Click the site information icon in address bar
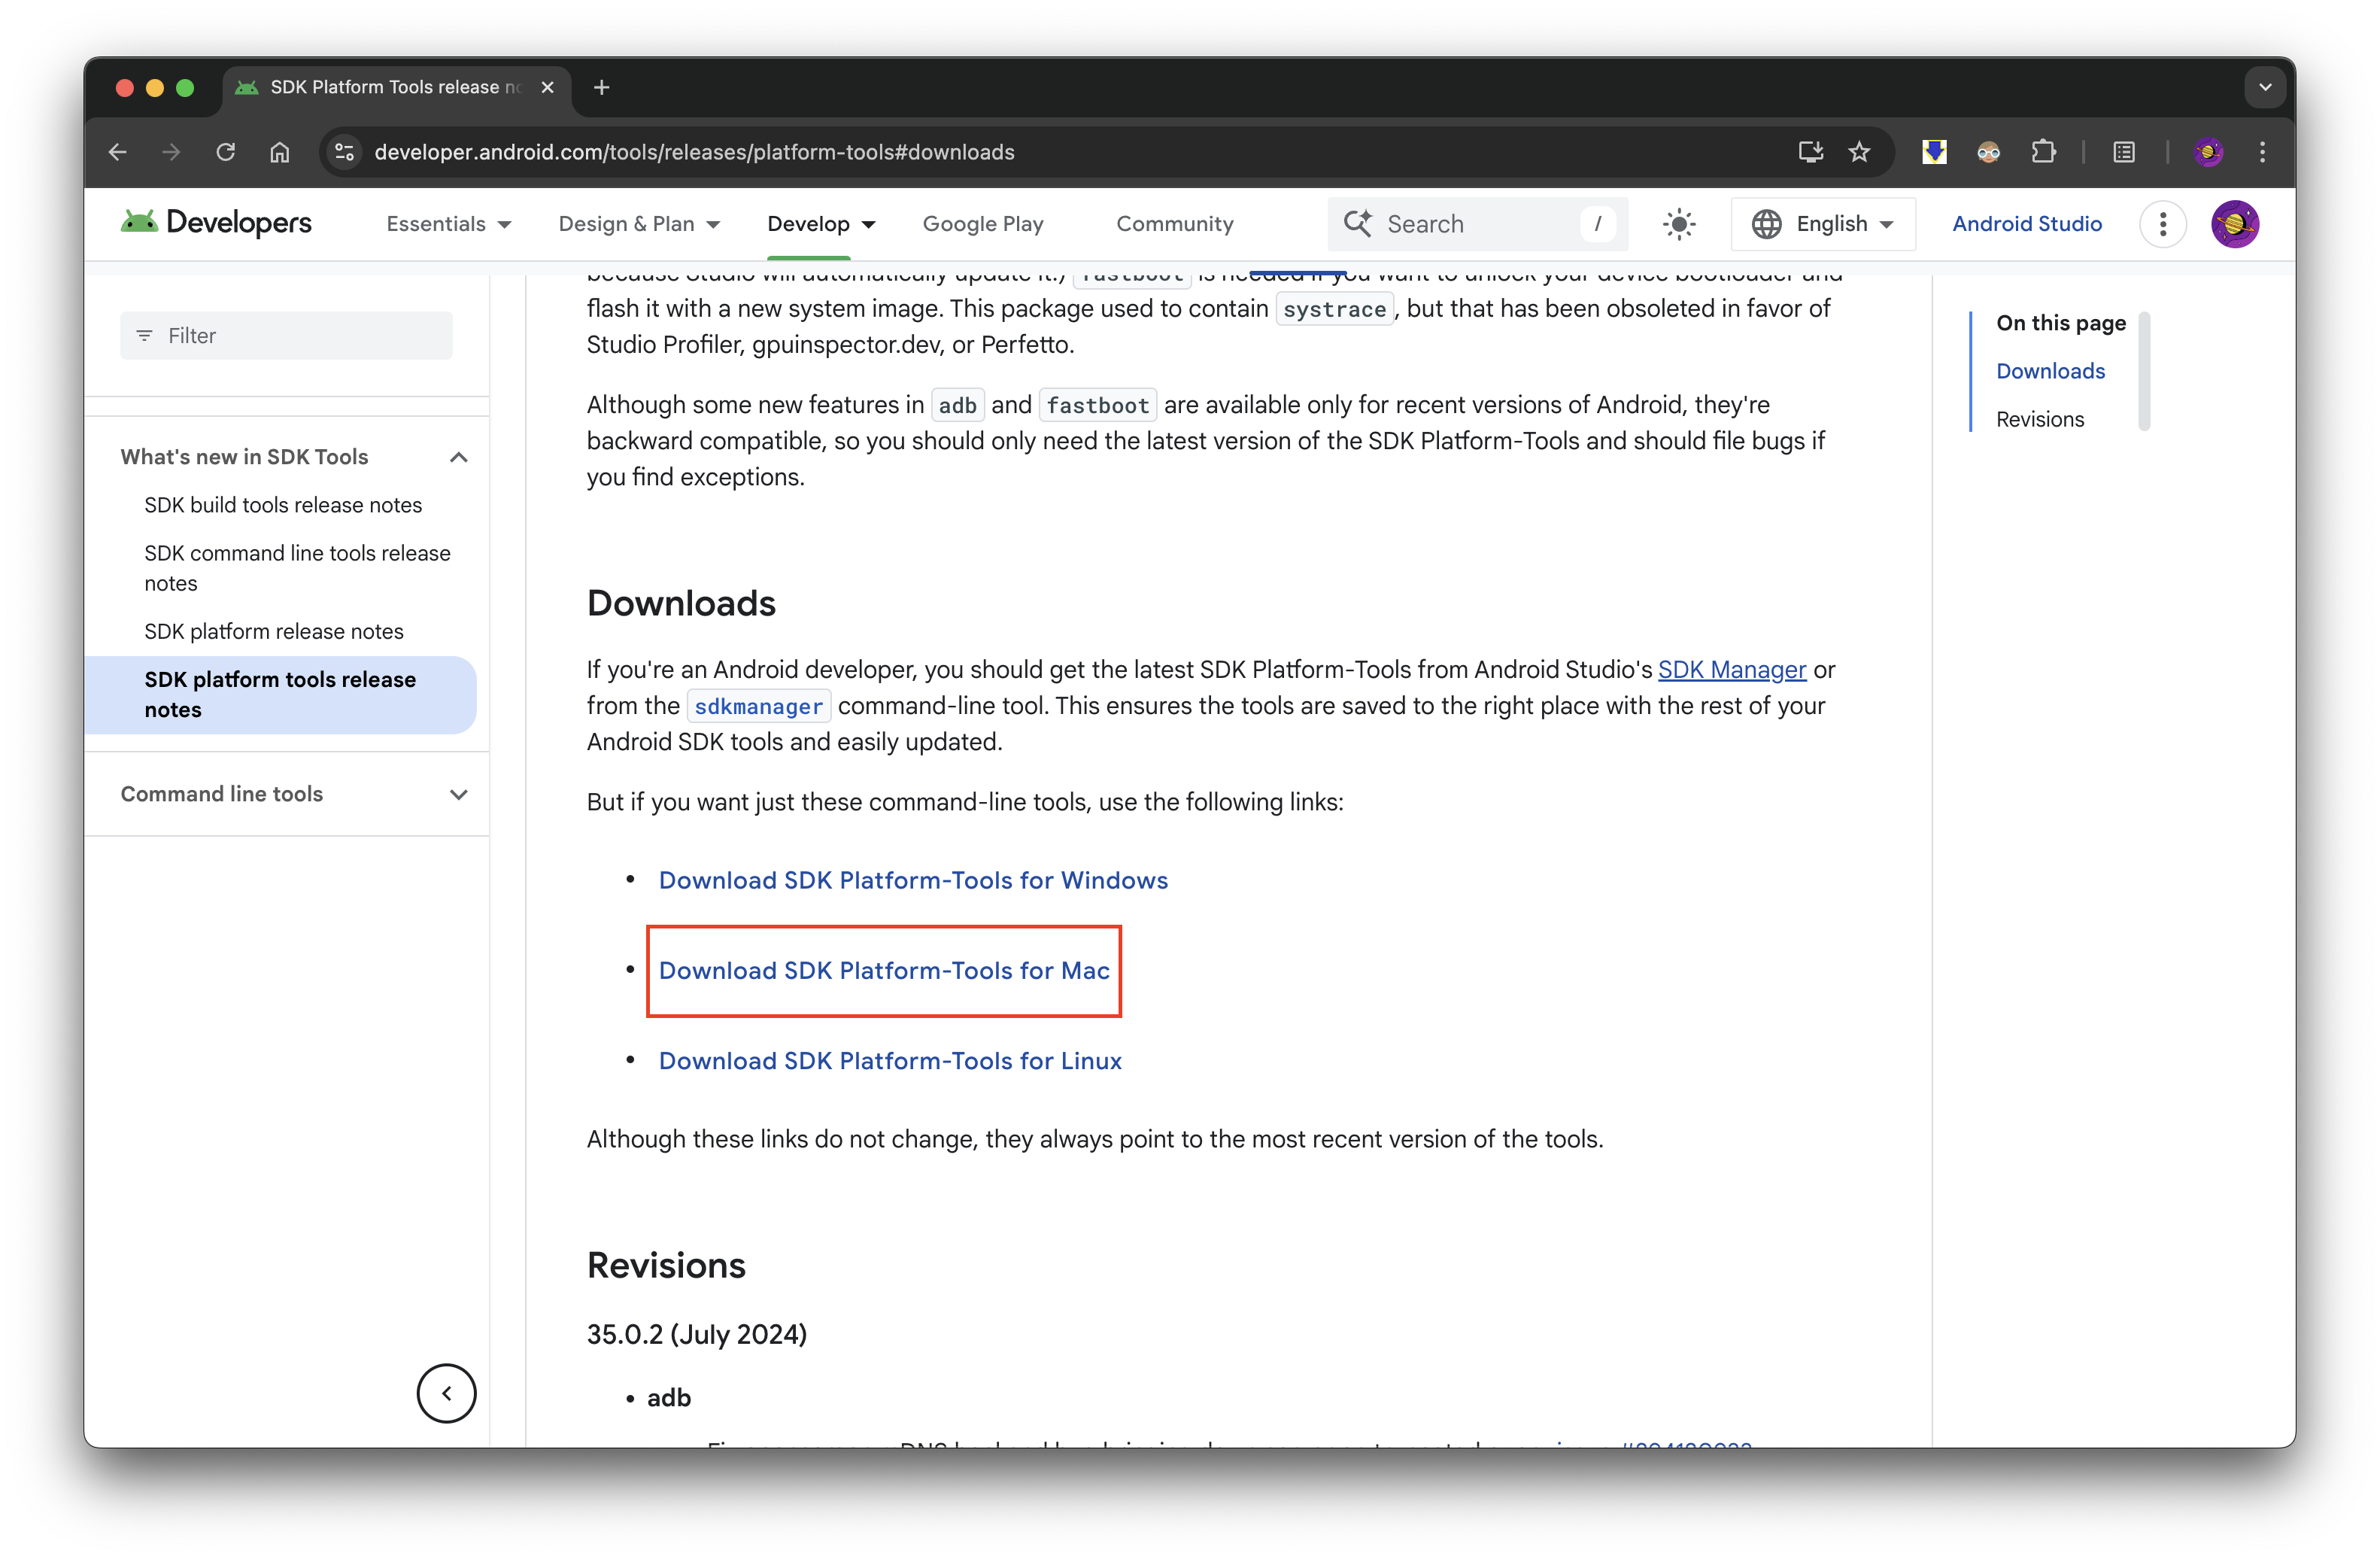 pyautogui.click(x=344, y=152)
